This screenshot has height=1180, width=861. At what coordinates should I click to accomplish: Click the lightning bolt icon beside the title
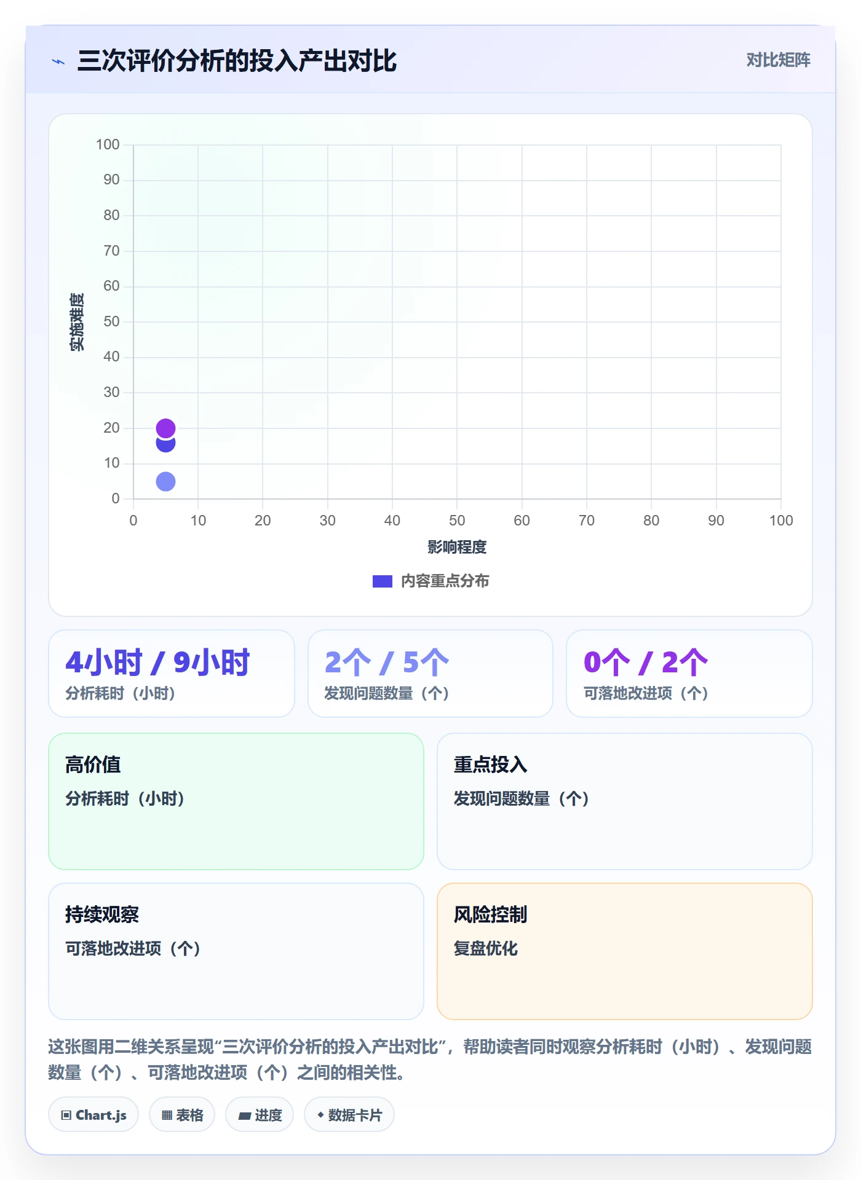58,61
